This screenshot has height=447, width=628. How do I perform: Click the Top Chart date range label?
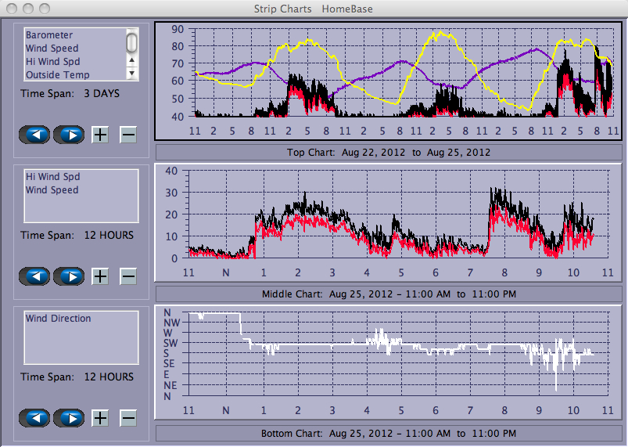(x=389, y=152)
